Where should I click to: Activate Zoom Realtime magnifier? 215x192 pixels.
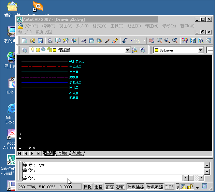click(159, 41)
